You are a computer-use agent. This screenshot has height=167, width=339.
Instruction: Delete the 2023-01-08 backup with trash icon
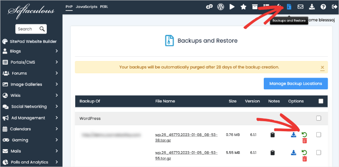click(x=304, y=141)
